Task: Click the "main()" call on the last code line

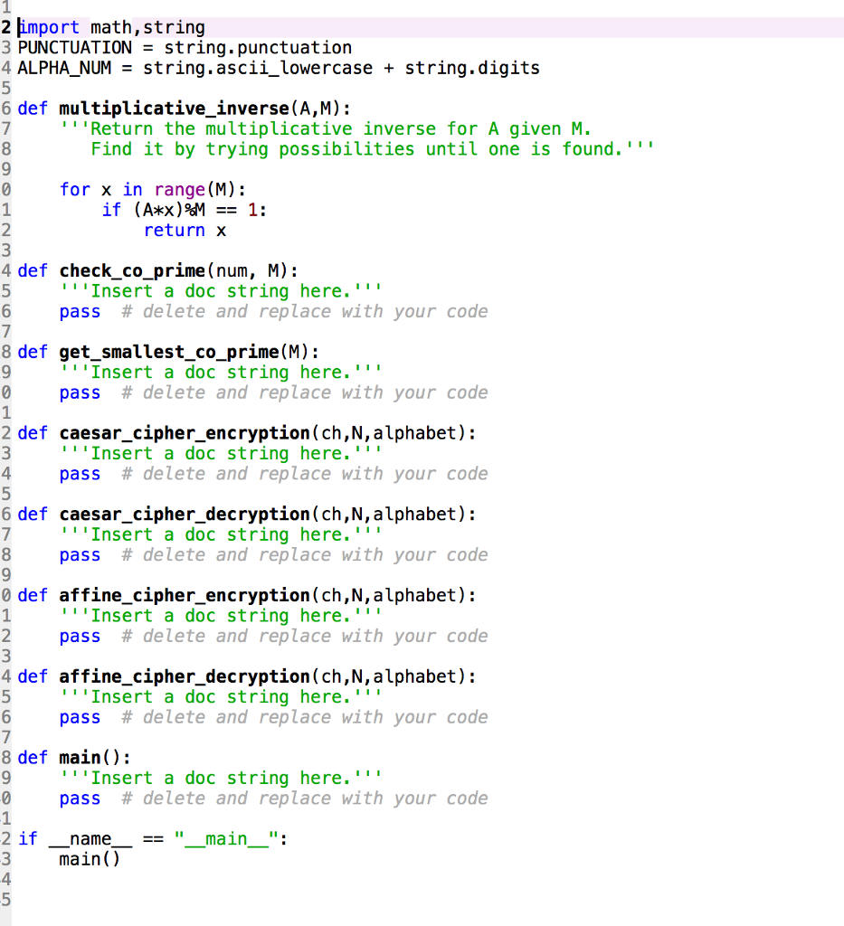Action: (90, 859)
